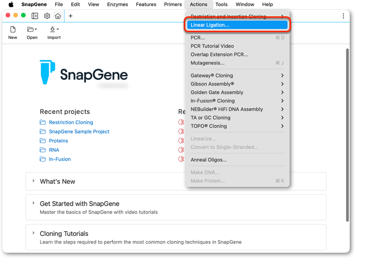Open Restriction Cloning recent project
The width and height of the screenshot is (368, 258).
click(x=71, y=123)
